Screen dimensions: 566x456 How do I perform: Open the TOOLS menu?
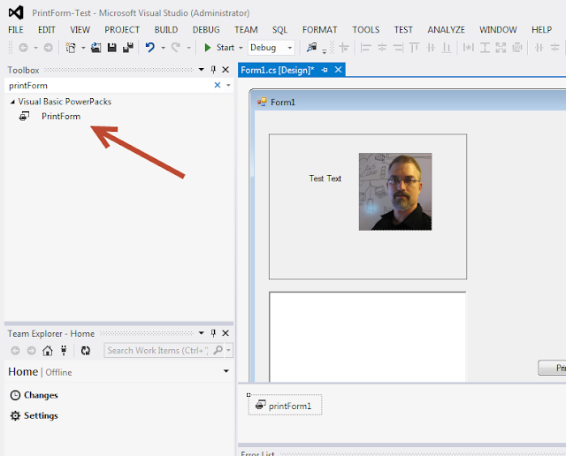coord(365,29)
